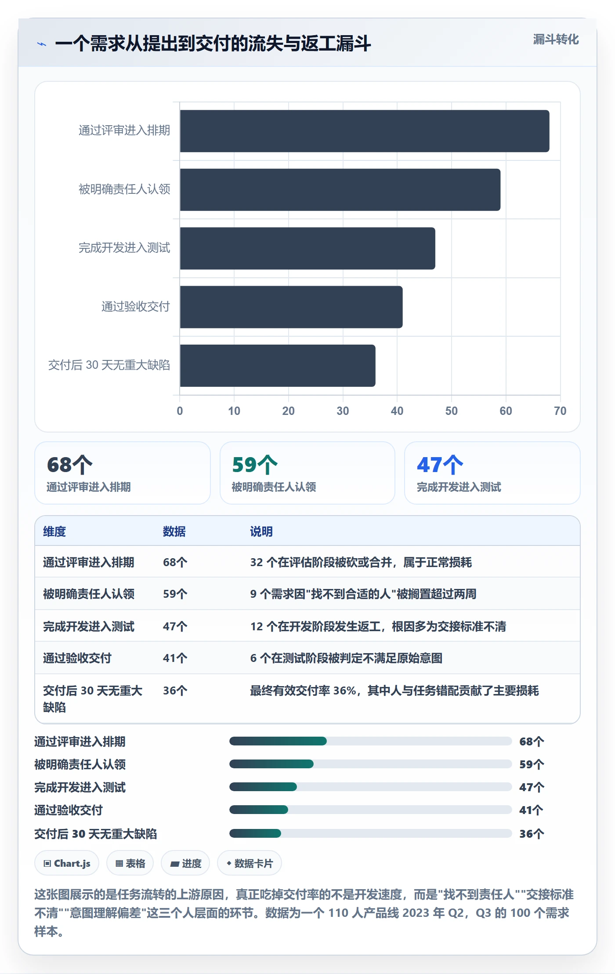The height and width of the screenshot is (974, 615).
Task: Click the 36个 progress bar
Action: (x=371, y=833)
